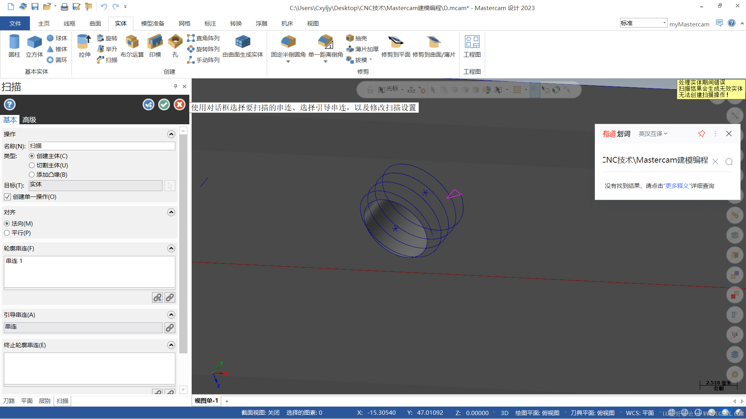Add chain button under Profile Chains list
The image size is (746, 419).
pyautogui.click(x=157, y=297)
